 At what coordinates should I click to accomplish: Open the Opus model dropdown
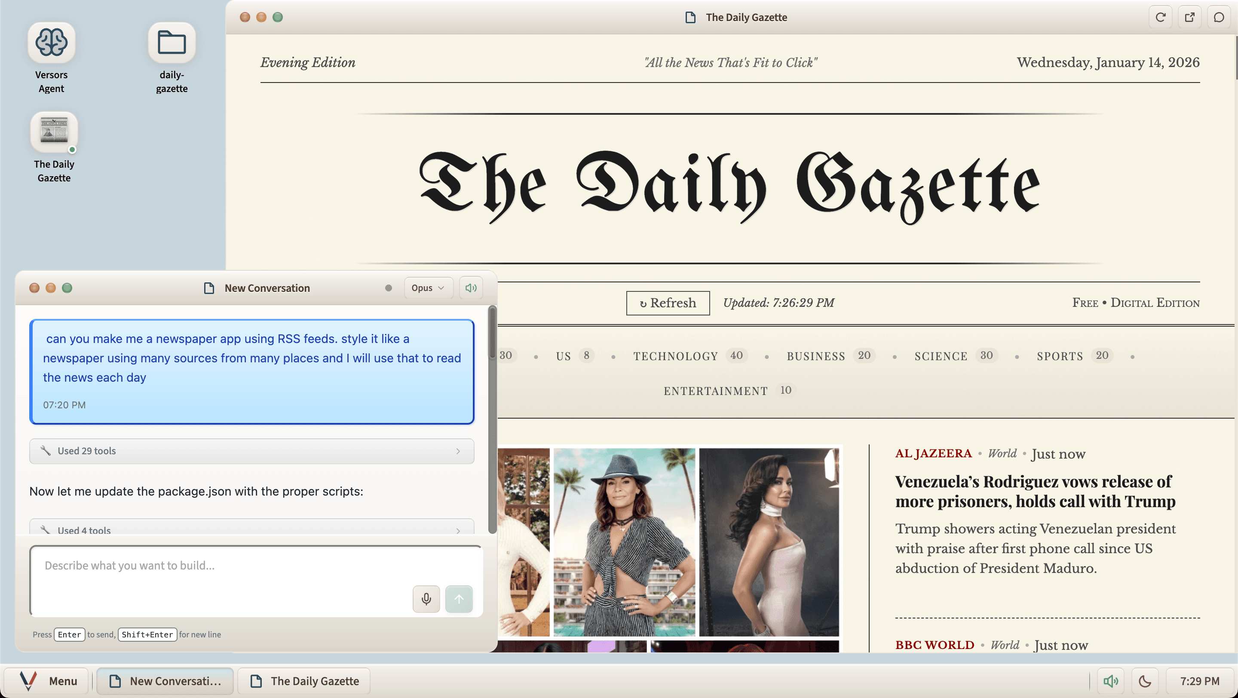click(427, 288)
